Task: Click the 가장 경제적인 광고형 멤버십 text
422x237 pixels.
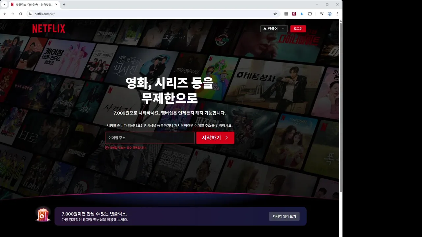Action: pyautogui.click(x=95, y=220)
